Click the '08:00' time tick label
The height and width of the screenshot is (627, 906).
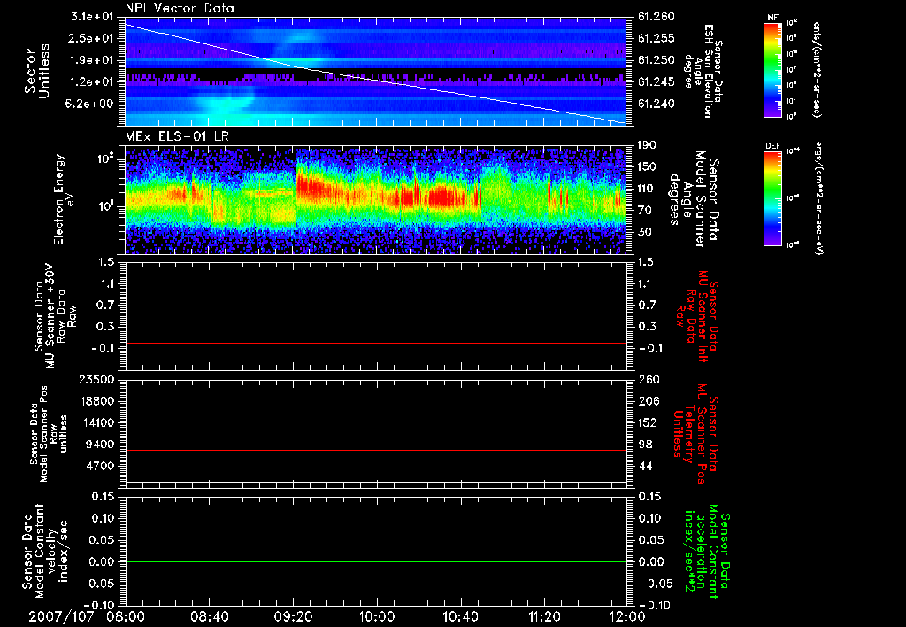126,616
